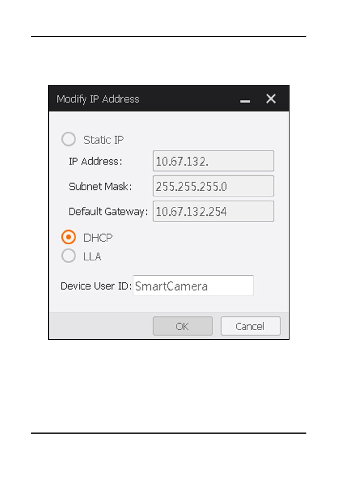Click the IP Address input field
This screenshot has width=338, height=478.
click(x=213, y=161)
